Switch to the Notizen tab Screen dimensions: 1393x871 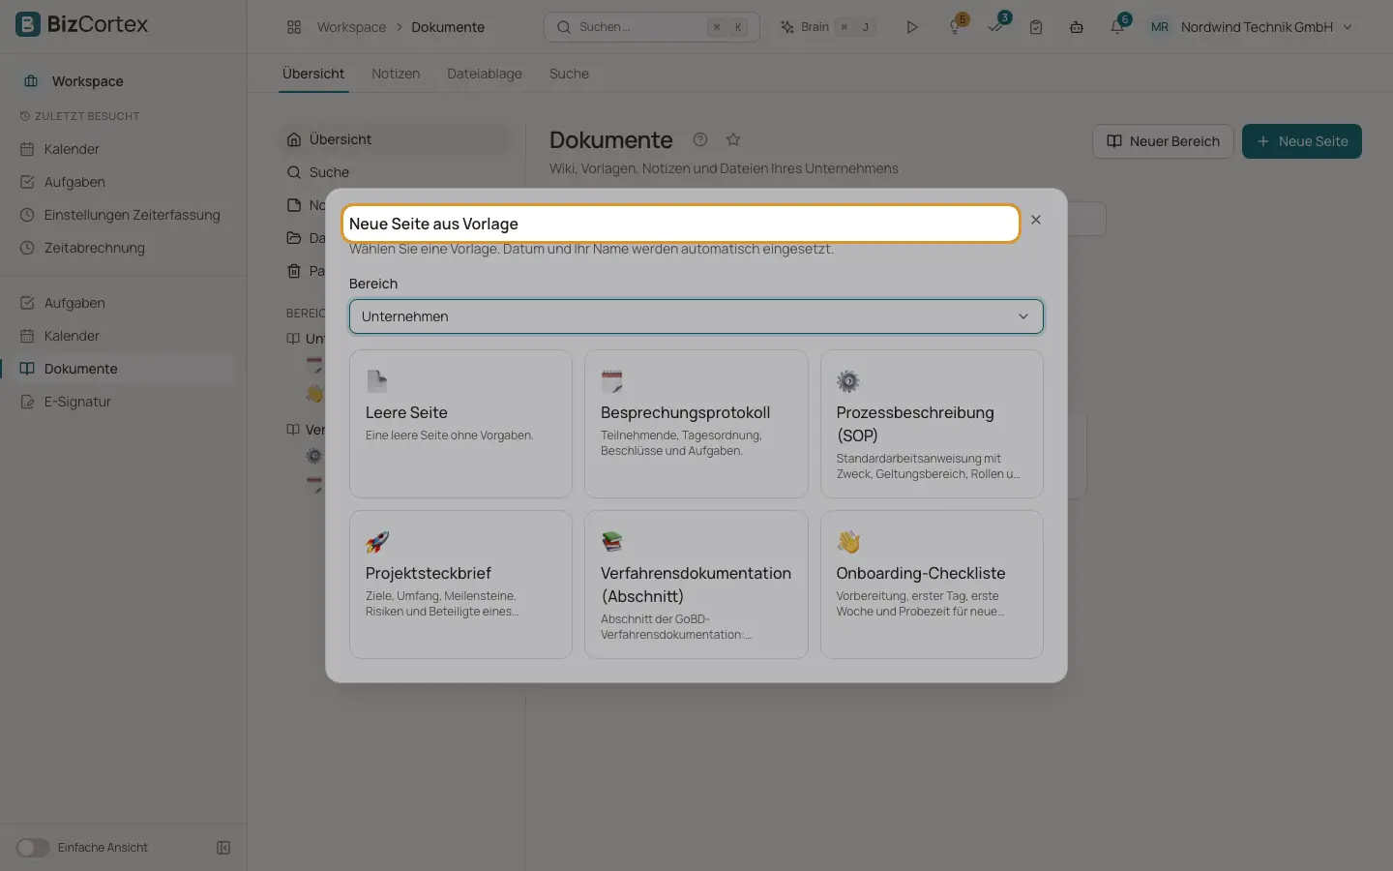[x=396, y=74]
